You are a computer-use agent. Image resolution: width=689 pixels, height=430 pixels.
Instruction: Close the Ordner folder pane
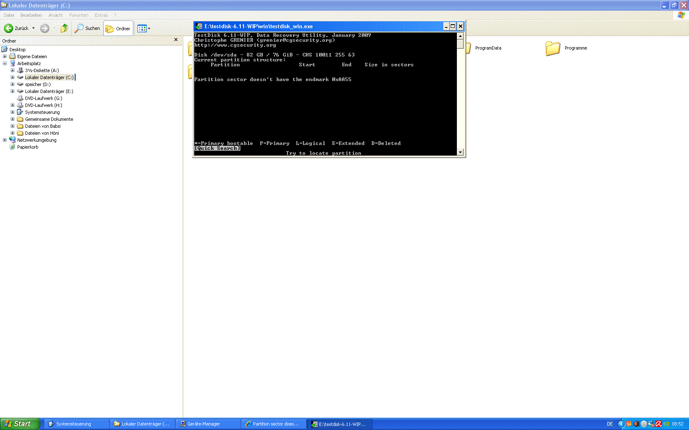point(176,40)
